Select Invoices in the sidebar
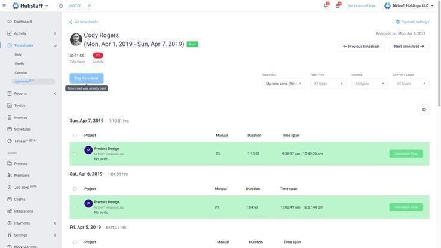This screenshot has width=441, height=248. (x=21, y=118)
